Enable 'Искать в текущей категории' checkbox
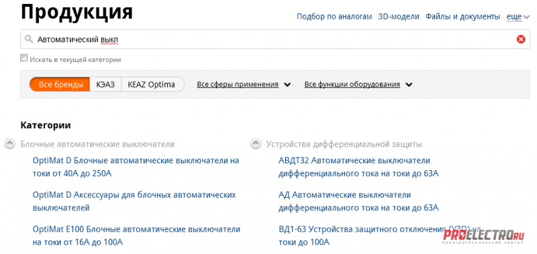537x254 pixels. [x=23, y=58]
